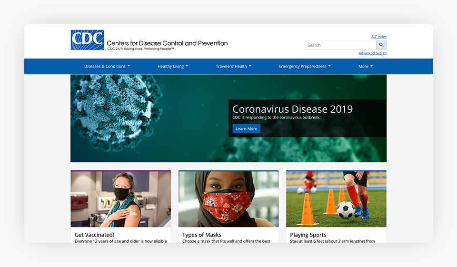Click the Coronavirus Disease 2019 banner heading
This screenshot has width=457, height=267.
[x=292, y=109]
